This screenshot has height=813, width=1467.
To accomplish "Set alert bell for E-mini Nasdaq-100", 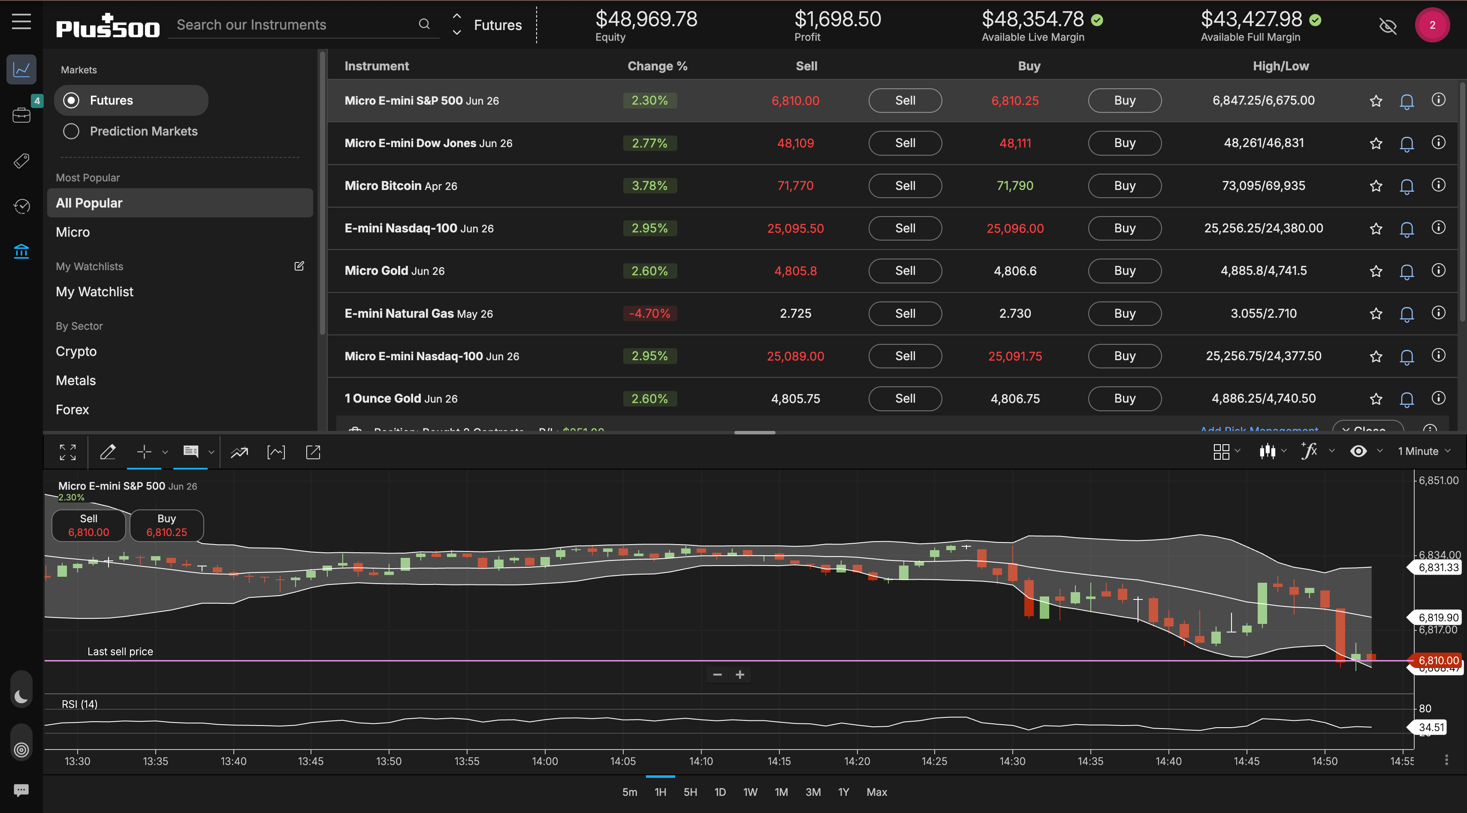I will click(1407, 229).
